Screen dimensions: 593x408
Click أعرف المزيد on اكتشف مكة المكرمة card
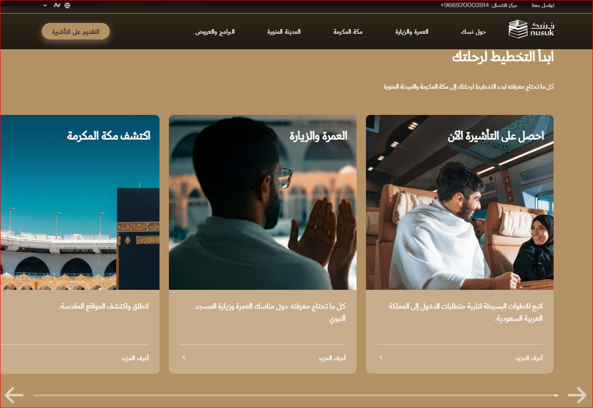pyautogui.click(x=135, y=358)
